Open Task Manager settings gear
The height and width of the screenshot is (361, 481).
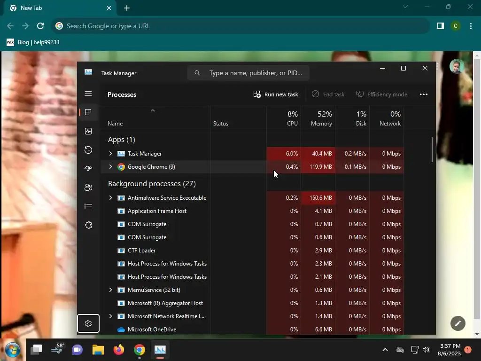(x=88, y=323)
